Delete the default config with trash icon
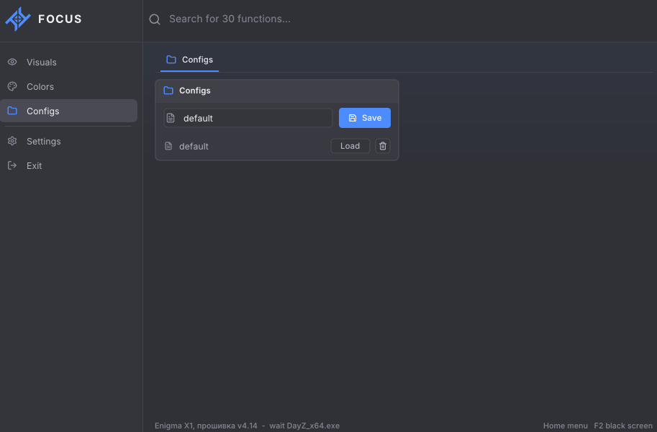 click(383, 146)
